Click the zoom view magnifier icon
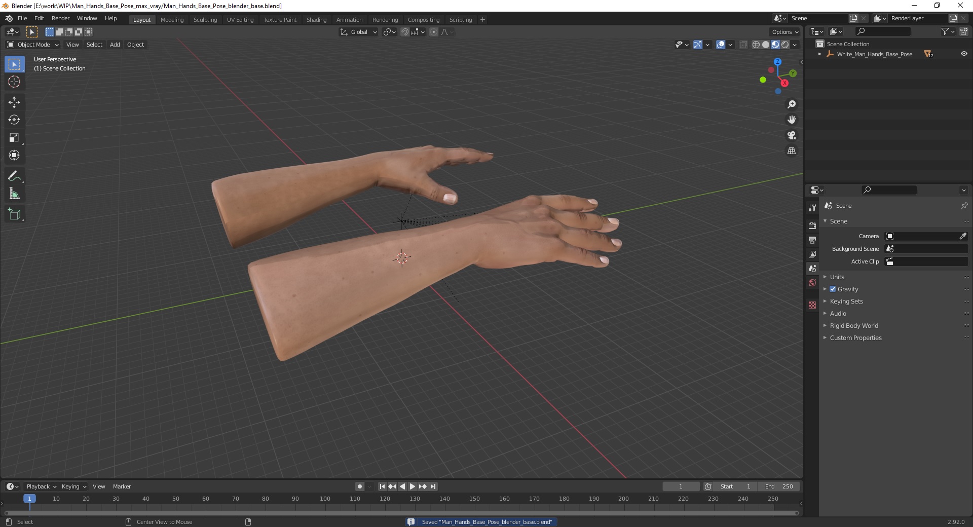 coord(792,104)
